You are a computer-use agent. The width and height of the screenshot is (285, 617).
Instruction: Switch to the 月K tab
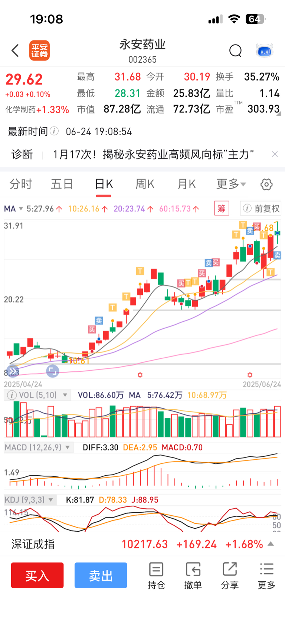pyautogui.click(x=186, y=184)
